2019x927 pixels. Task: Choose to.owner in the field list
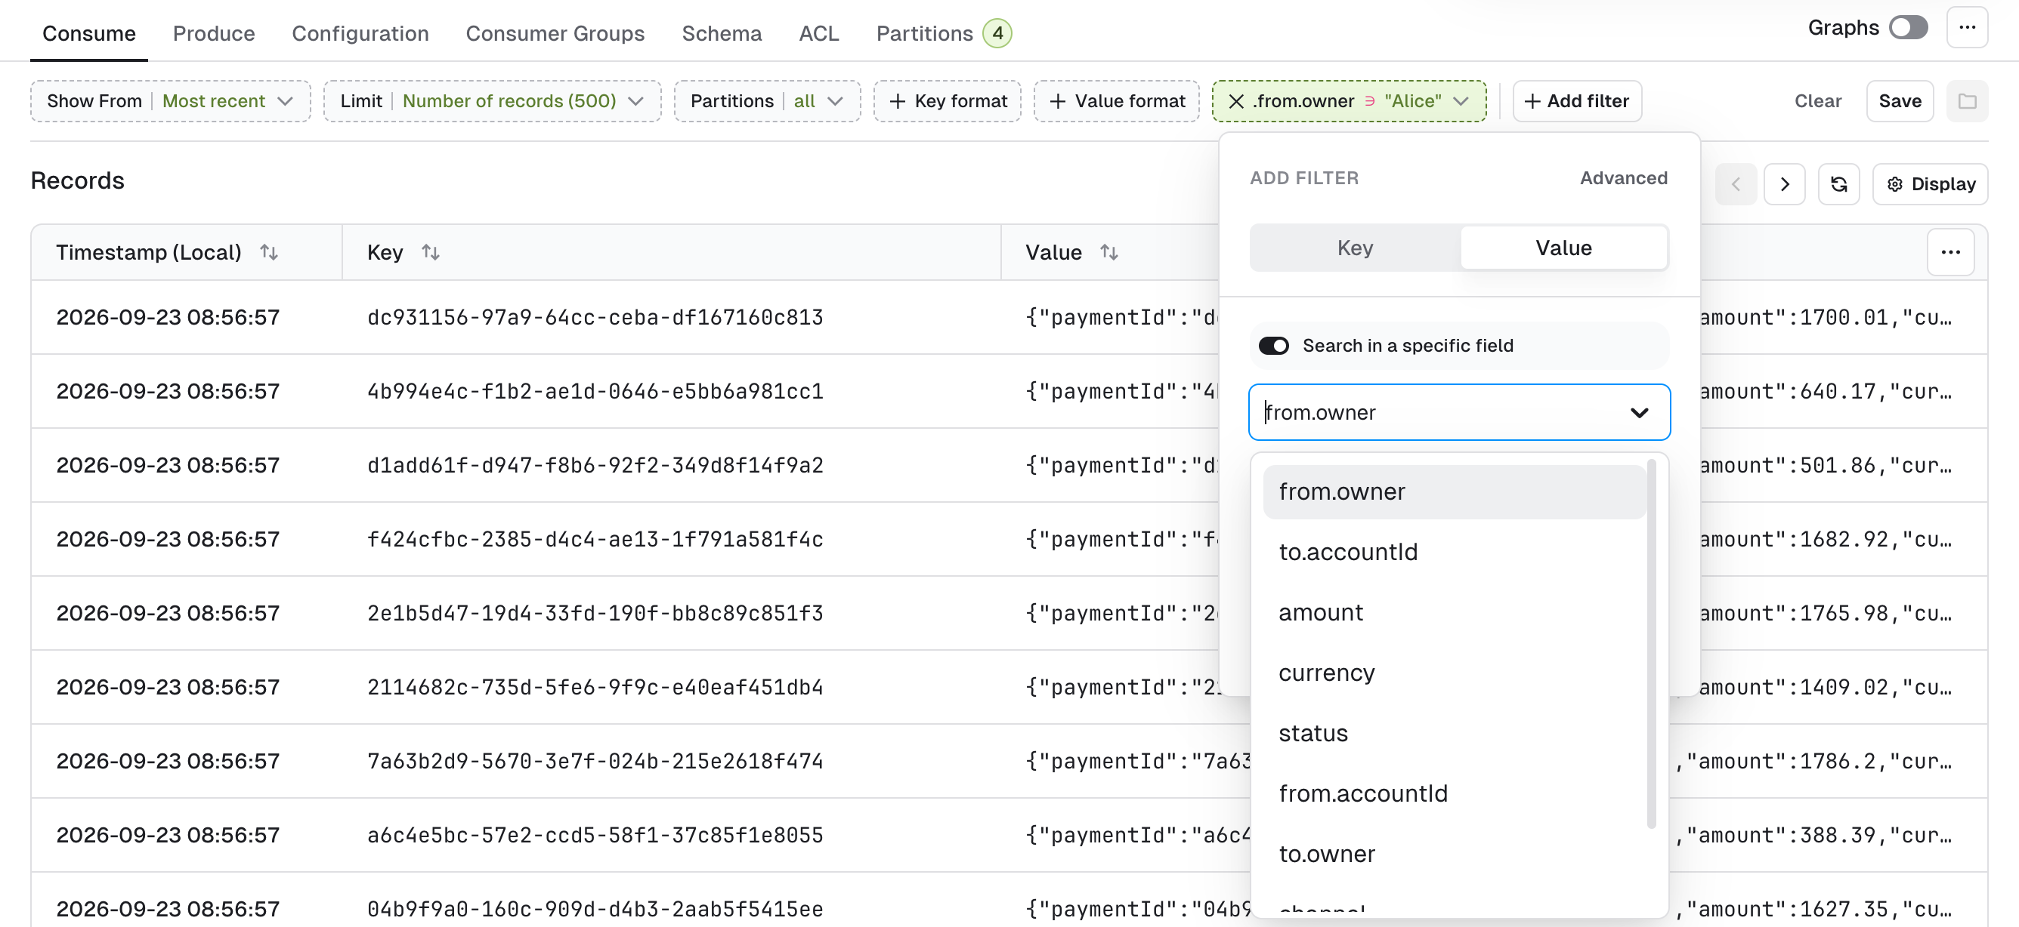[x=1455, y=854]
